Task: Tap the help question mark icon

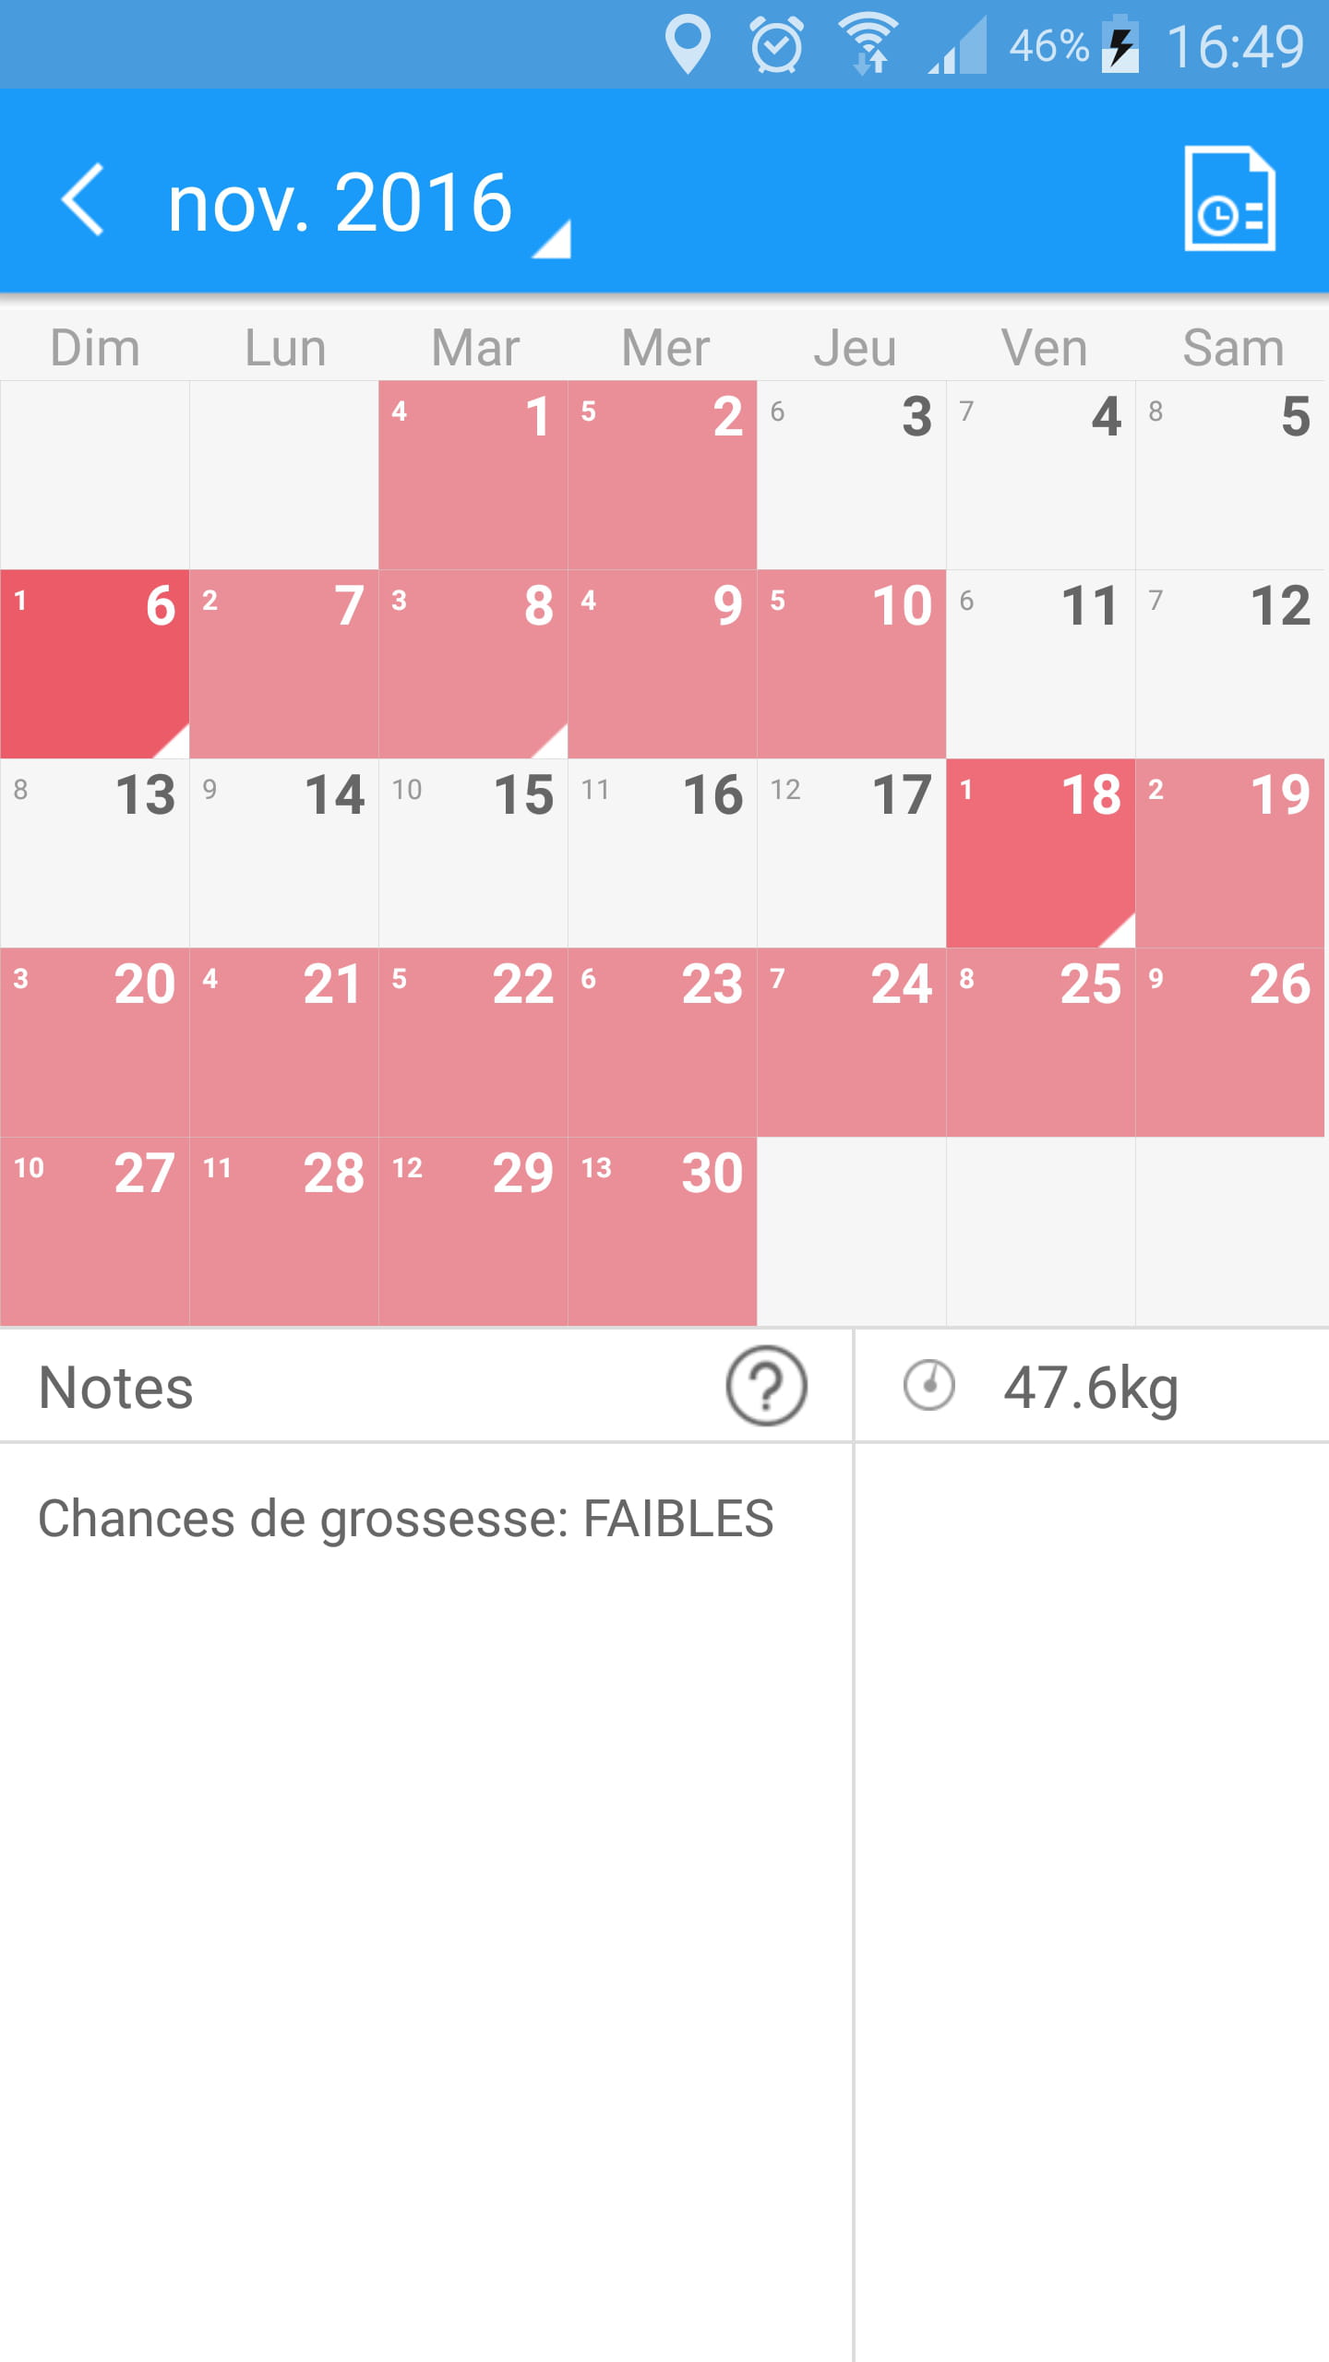Action: (x=766, y=1386)
